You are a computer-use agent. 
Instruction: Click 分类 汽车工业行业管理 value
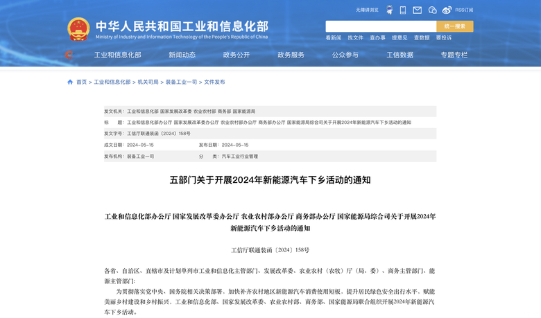pos(240,157)
